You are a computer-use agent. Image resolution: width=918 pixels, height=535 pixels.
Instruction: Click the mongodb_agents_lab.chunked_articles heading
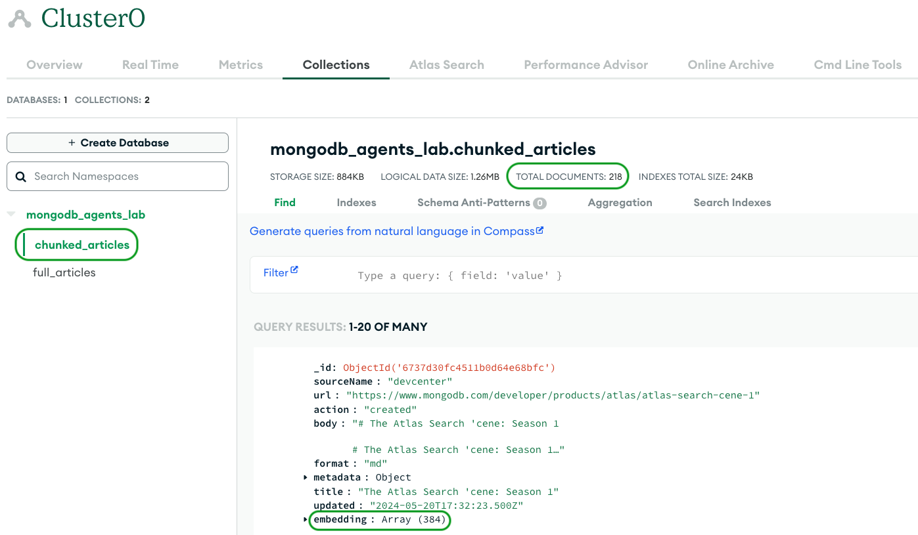click(433, 149)
